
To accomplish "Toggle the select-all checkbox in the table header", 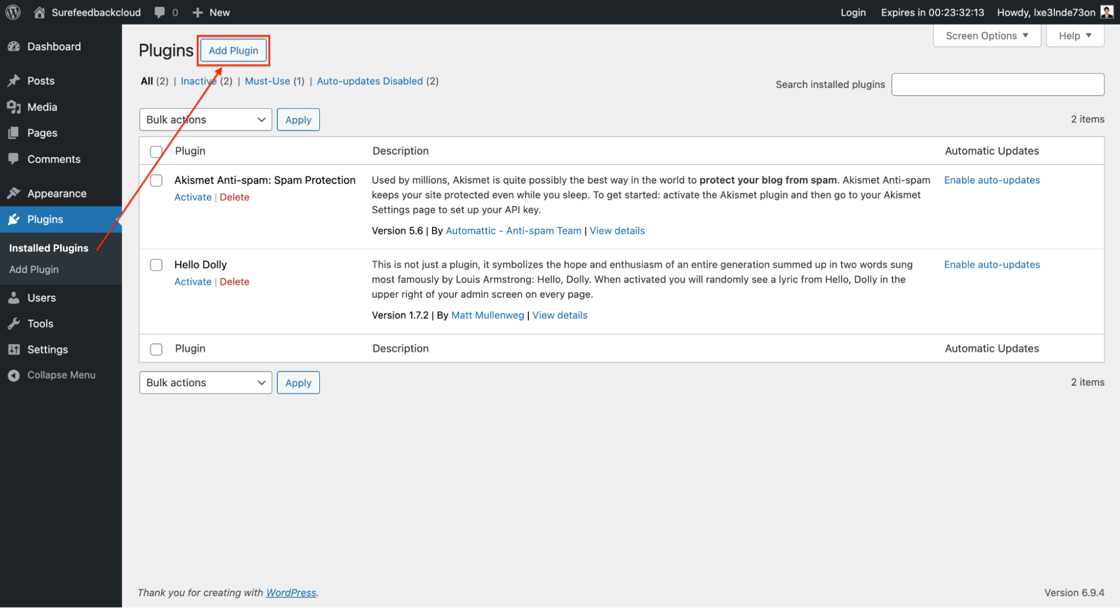I will click(156, 151).
